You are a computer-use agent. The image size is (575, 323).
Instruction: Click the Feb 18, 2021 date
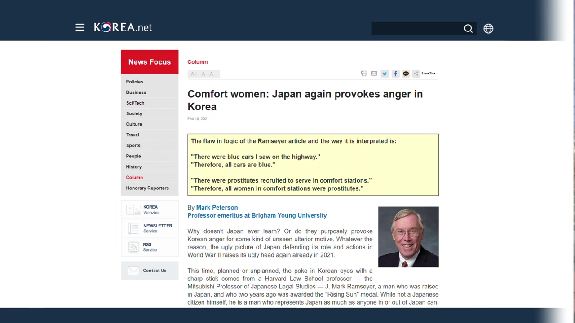pos(198,119)
